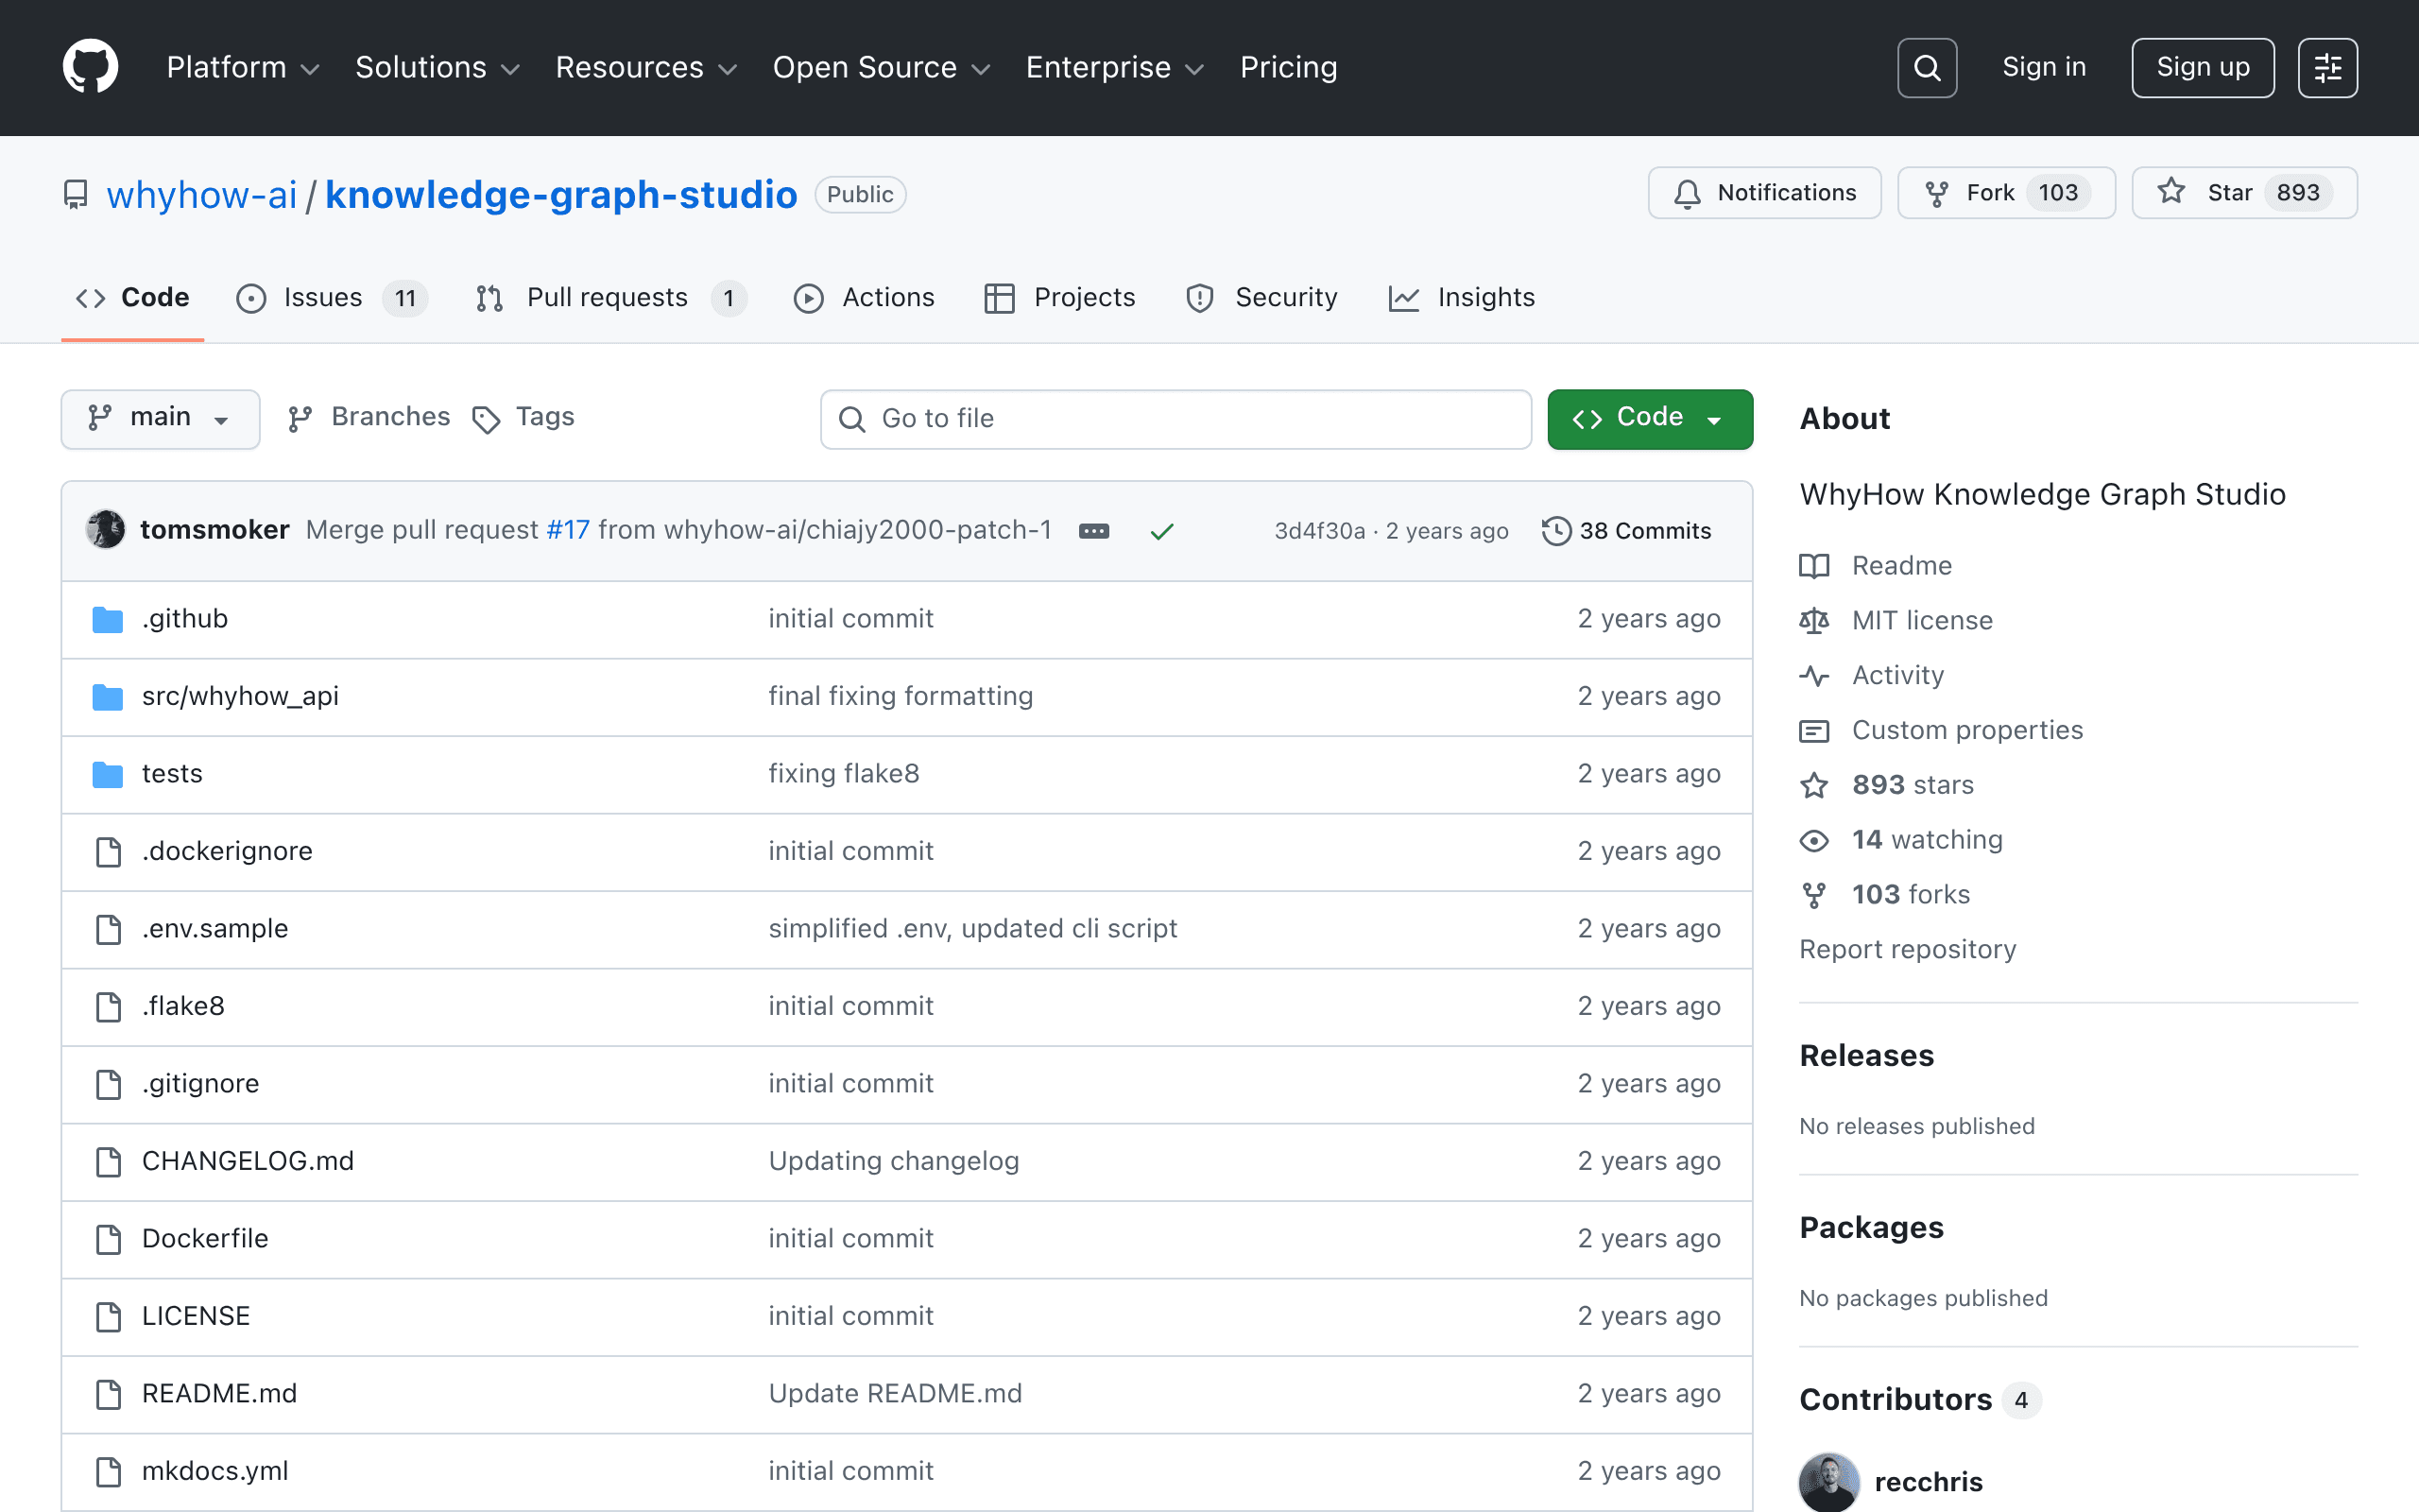Open 'final fixing formatting' commit message
Image resolution: width=2419 pixels, height=1512 pixels.
pos(901,696)
